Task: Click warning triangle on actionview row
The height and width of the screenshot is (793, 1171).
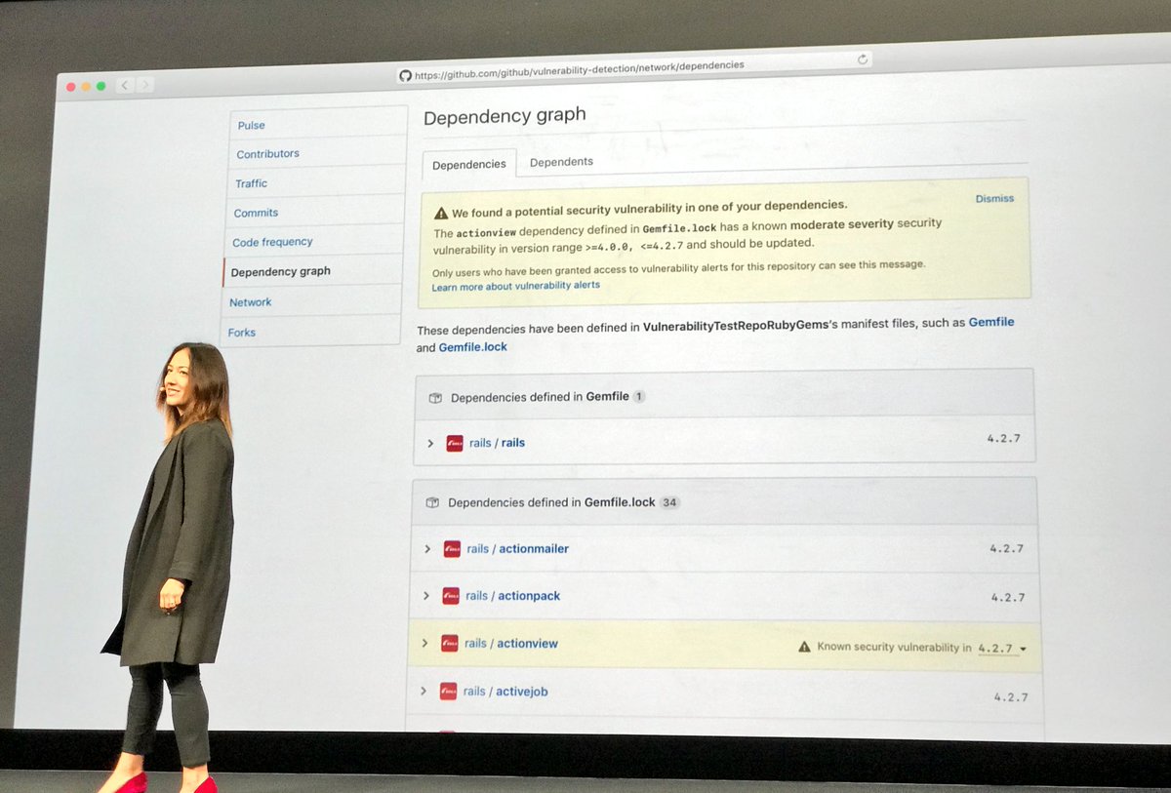Action: (804, 647)
